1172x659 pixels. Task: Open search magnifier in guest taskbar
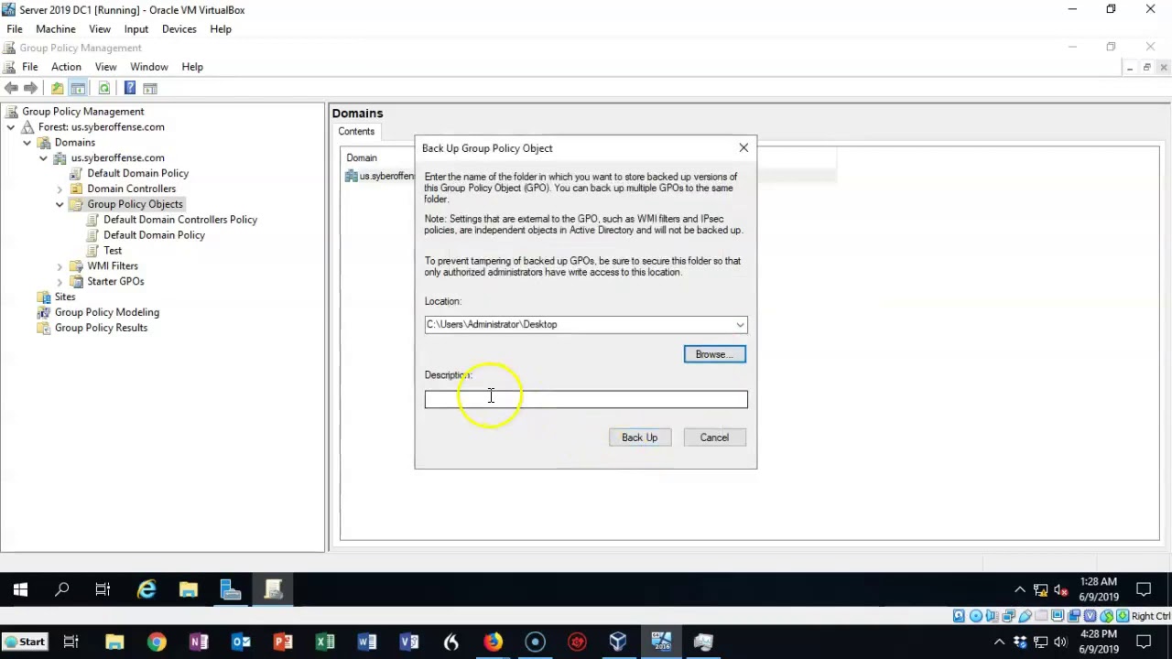pyautogui.click(x=62, y=590)
